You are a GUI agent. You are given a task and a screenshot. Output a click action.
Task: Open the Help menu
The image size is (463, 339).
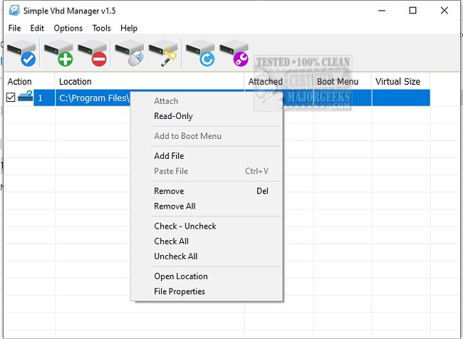[129, 28]
